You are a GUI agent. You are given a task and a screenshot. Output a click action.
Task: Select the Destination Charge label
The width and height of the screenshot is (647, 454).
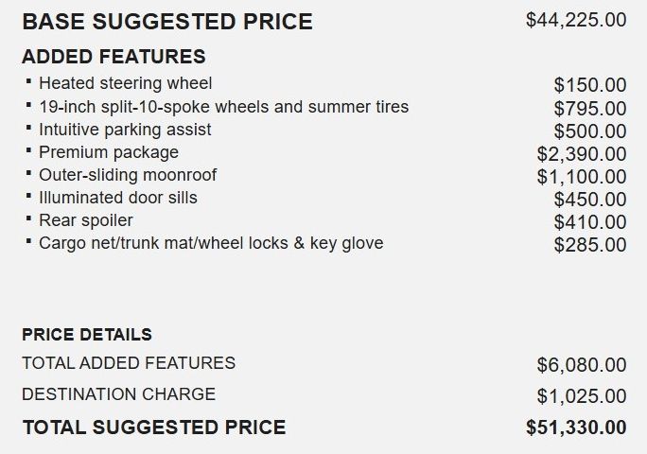119,394
